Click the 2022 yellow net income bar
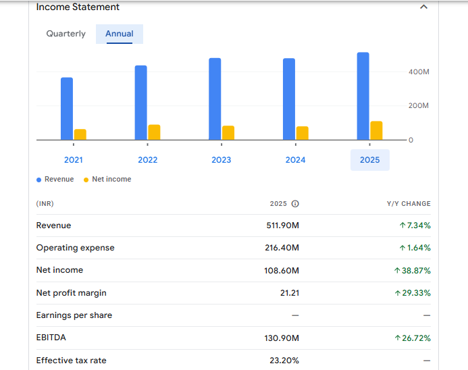Screen dimensions: 468x370 [x=154, y=132]
